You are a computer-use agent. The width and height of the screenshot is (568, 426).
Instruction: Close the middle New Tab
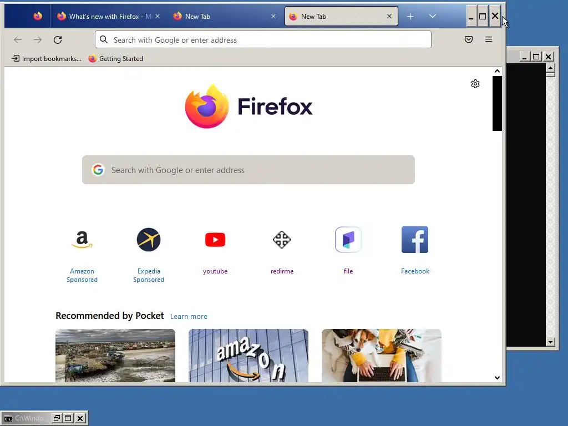[x=273, y=16]
